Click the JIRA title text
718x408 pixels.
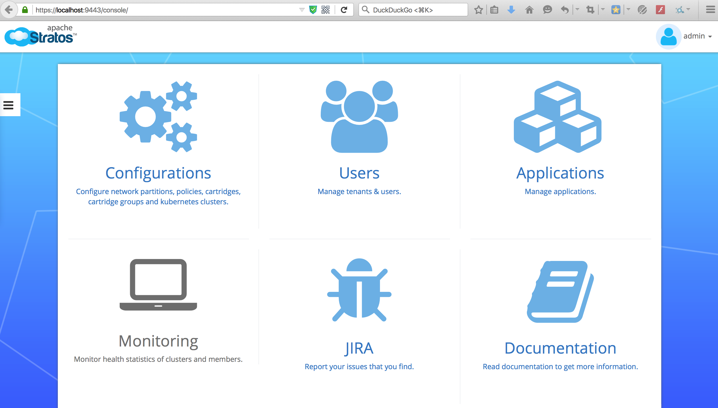359,348
